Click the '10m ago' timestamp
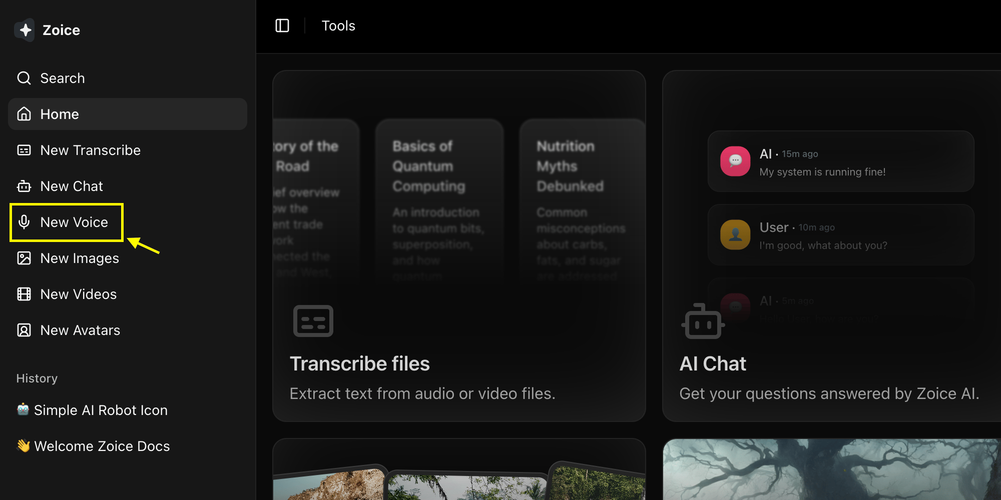Viewport: 1001px width, 500px height. pos(816,227)
